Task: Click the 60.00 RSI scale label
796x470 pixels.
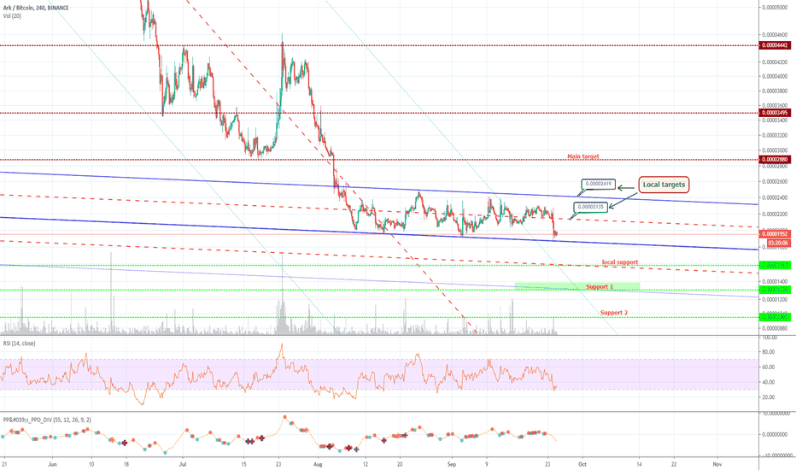Action: tap(769, 367)
